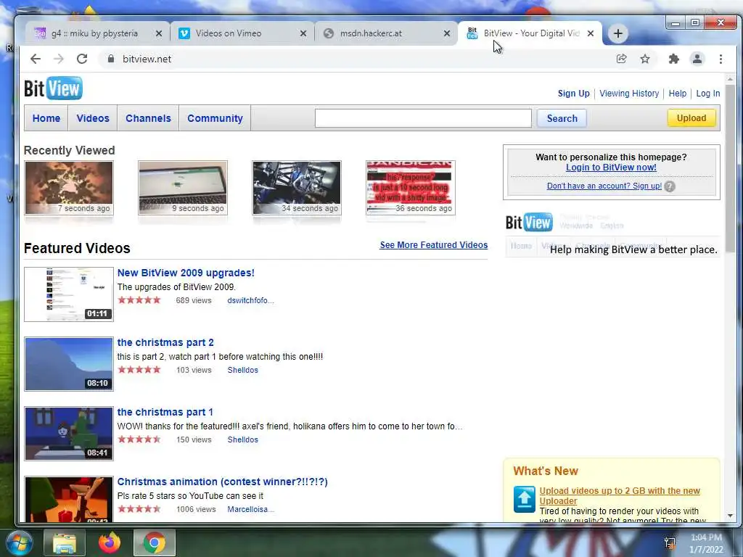Image resolution: width=743 pixels, height=557 pixels.
Task: Click Christmas animation (contest winner?!!?!?) title
Action: click(222, 482)
